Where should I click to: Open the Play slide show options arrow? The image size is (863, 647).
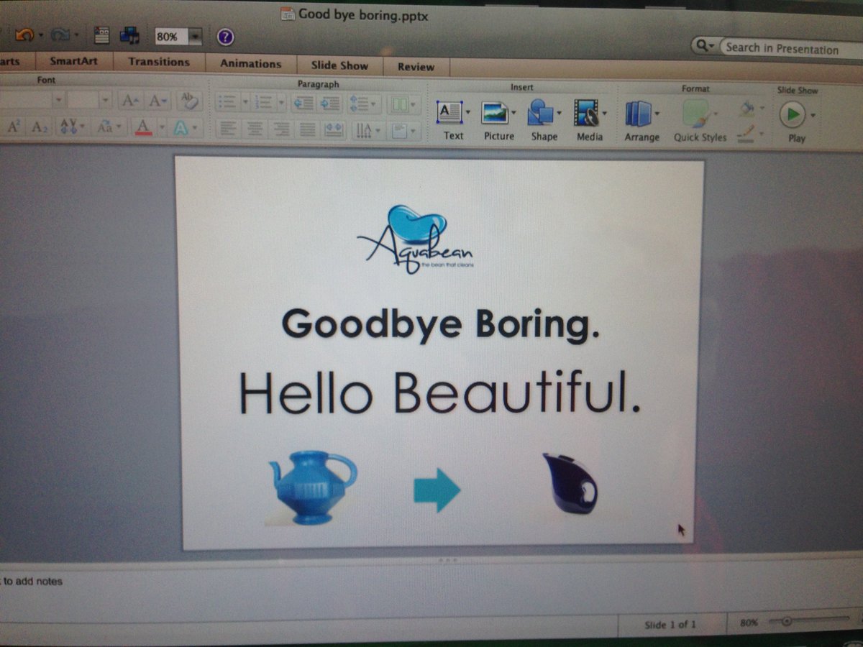click(813, 115)
